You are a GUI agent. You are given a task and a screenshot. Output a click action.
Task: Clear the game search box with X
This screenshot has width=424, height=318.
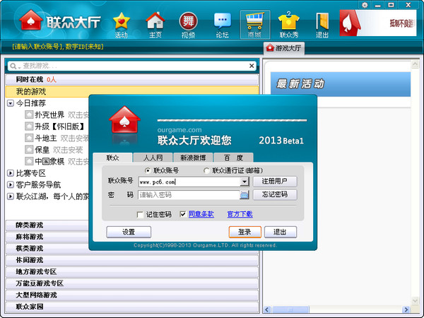(x=252, y=66)
